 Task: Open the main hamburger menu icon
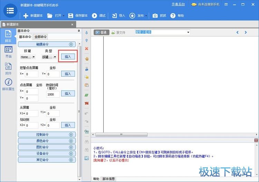tap(10, 11)
